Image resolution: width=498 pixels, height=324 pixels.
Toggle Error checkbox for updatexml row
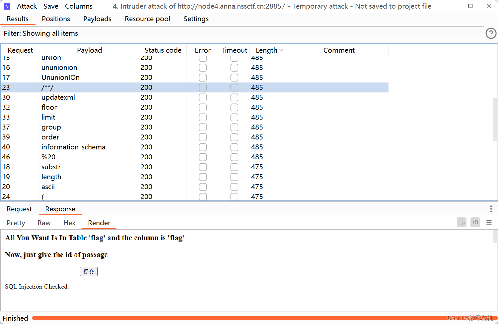tap(203, 97)
